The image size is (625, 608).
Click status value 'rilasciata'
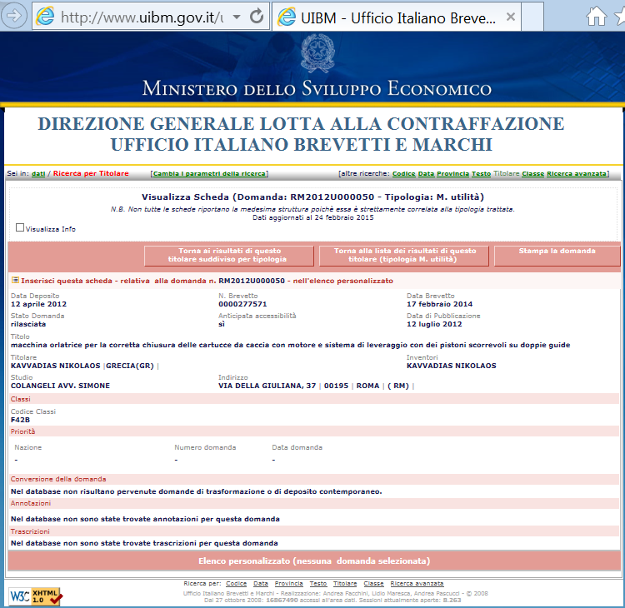tap(28, 324)
